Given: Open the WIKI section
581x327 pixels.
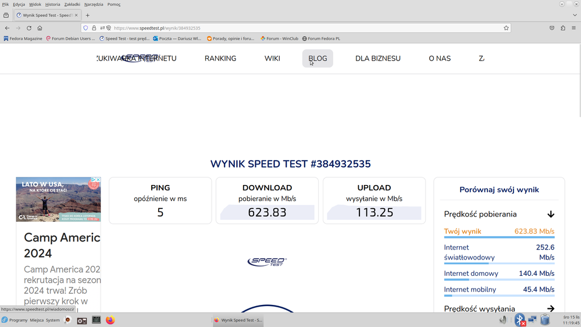Looking at the screenshot, I should (272, 59).
